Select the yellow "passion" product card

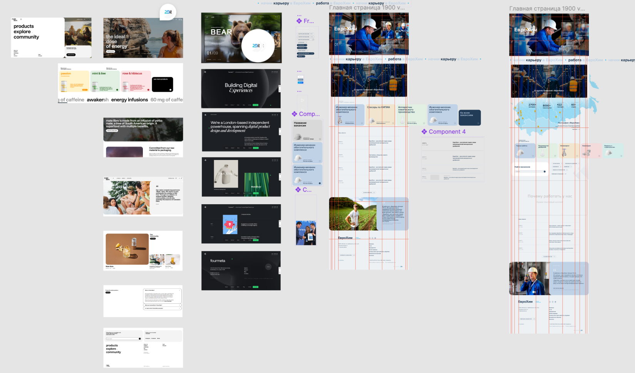pos(75,82)
